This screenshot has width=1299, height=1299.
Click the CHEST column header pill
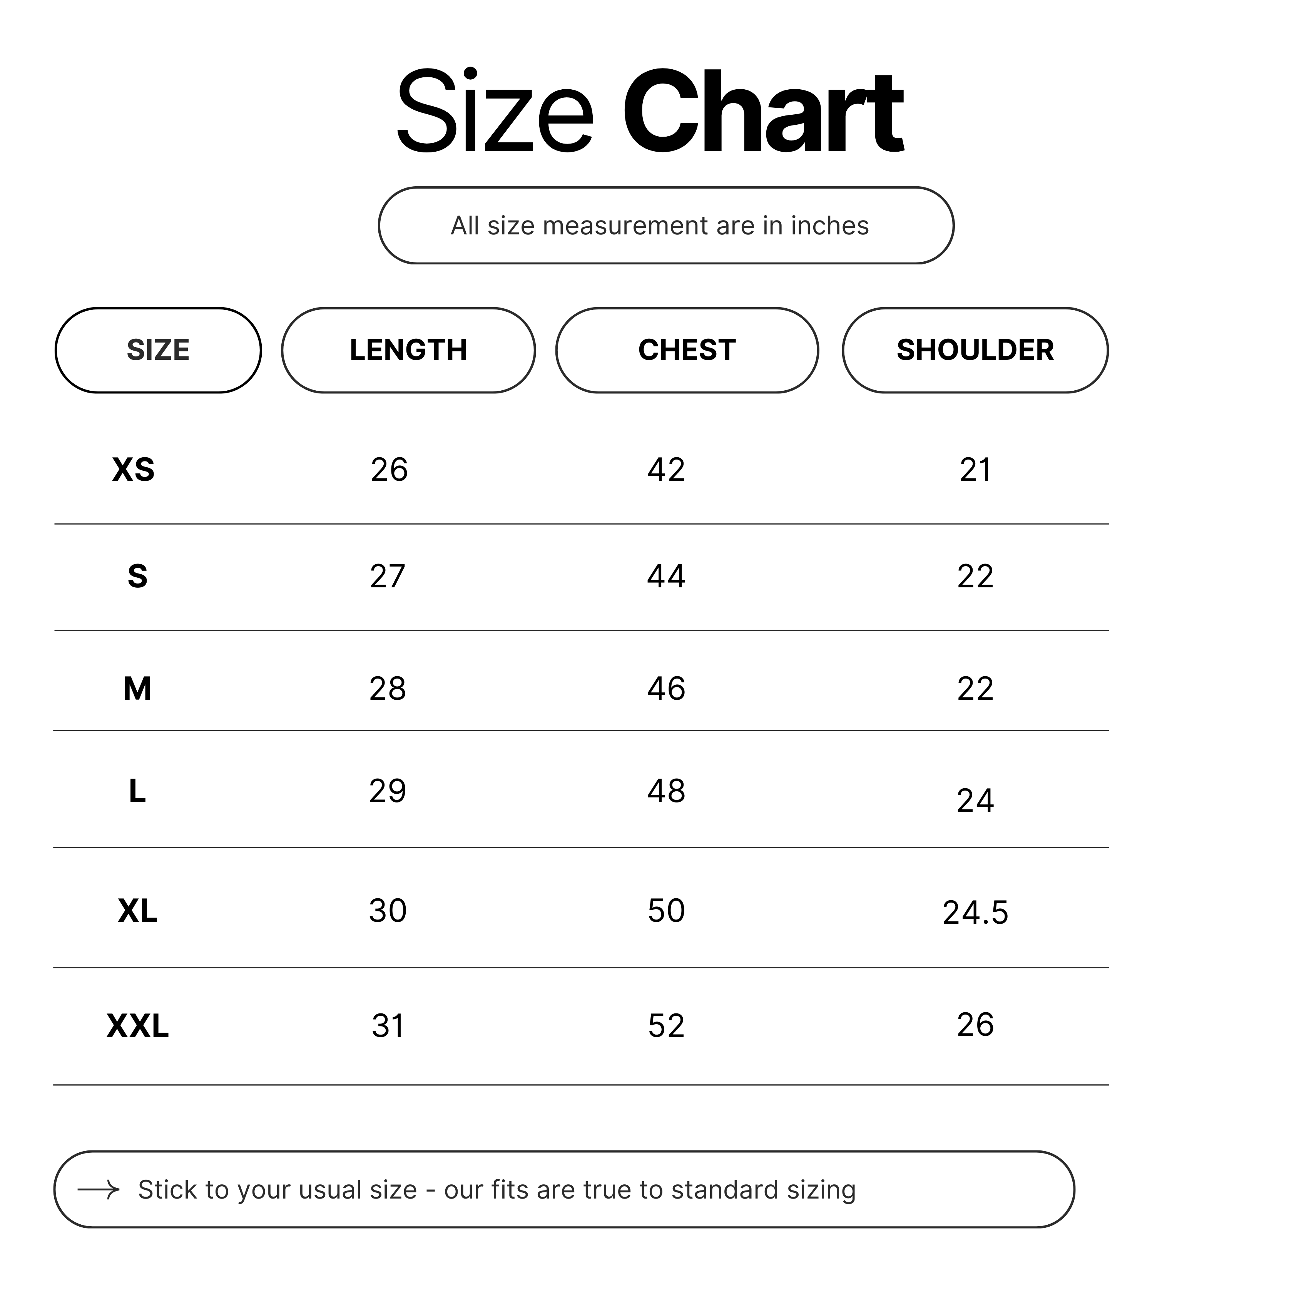click(x=687, y=350)
